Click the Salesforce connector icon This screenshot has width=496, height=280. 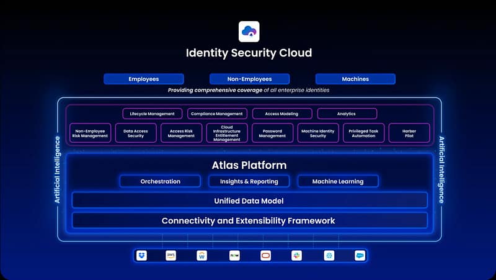pyautogui.click(x=360, y=255)
